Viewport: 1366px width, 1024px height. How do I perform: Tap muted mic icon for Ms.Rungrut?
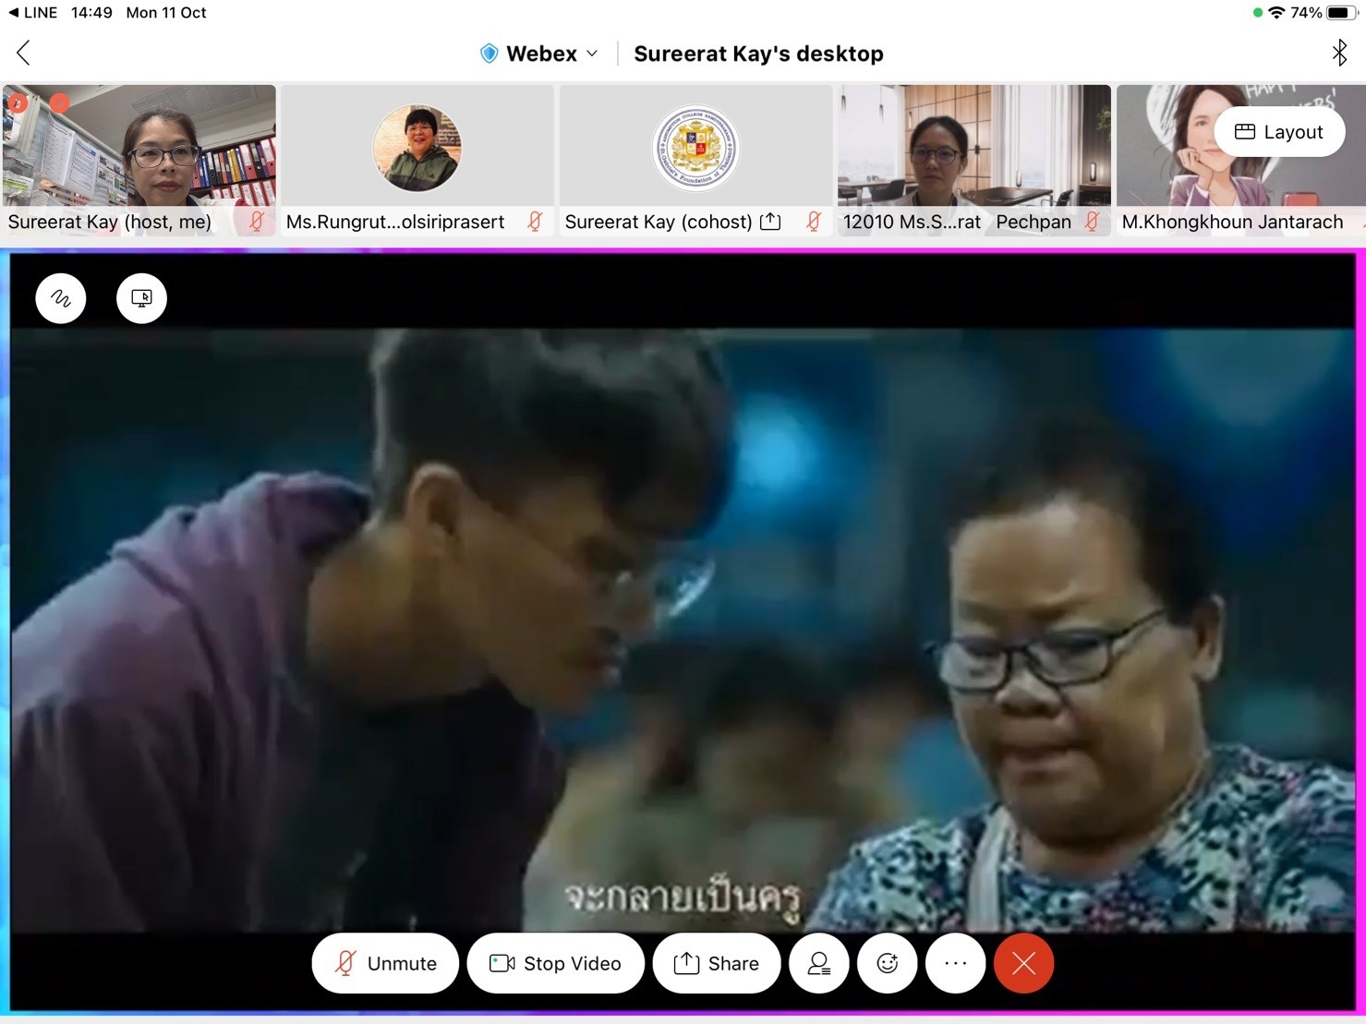coord(535,222)
